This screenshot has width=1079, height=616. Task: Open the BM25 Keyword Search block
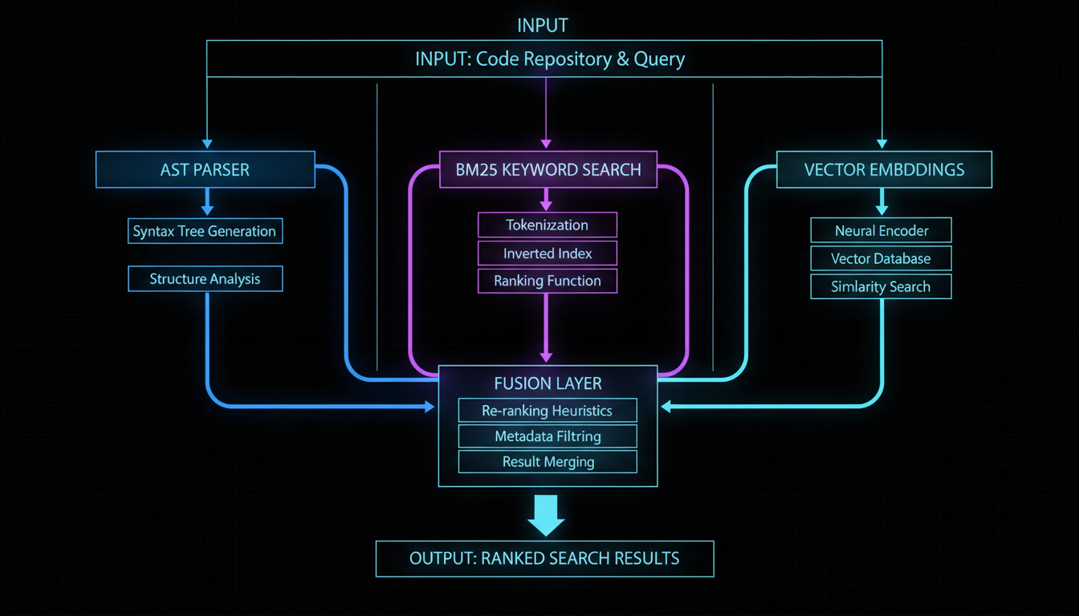548,169
